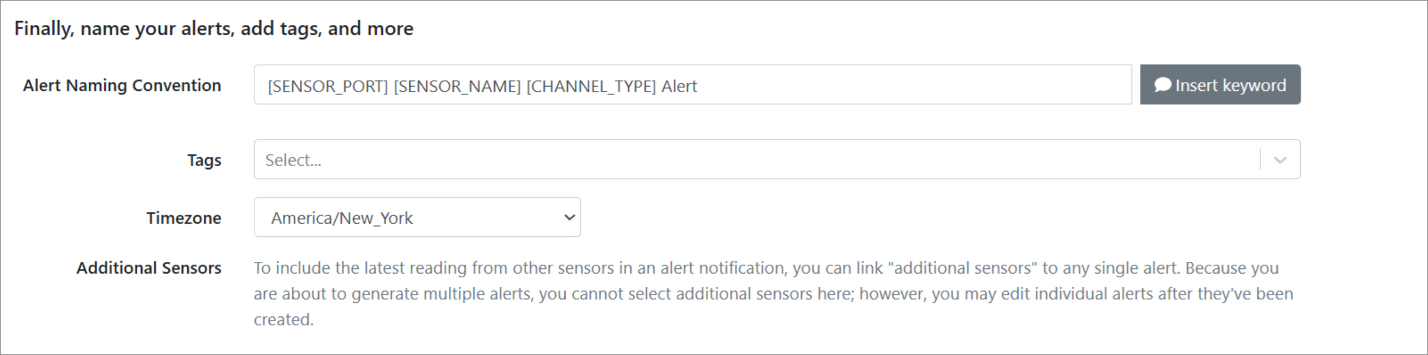The image size is (1428, 355).
Task: Click the Timezone dropdown arrow
Action: click(x=569, y=217)
